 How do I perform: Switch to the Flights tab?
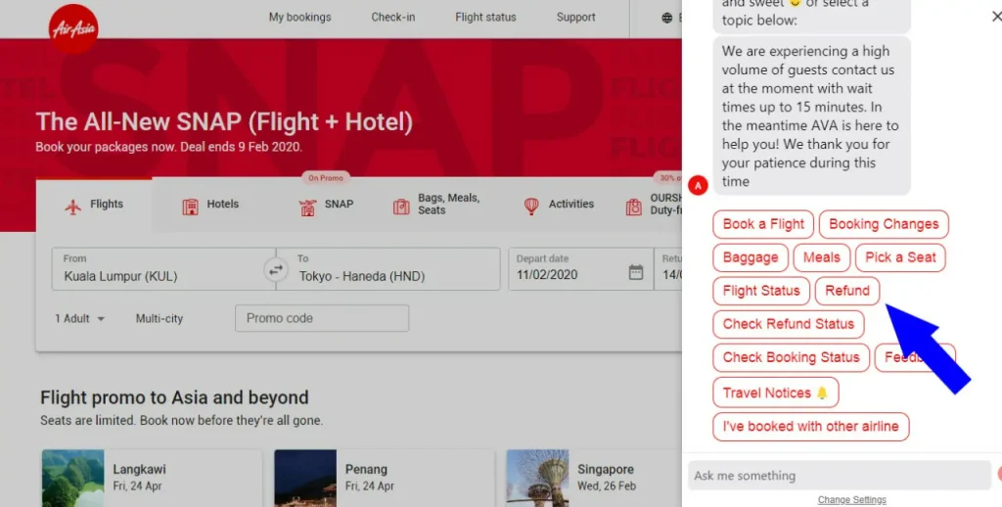pyautogui.click(x=94, y=206)
